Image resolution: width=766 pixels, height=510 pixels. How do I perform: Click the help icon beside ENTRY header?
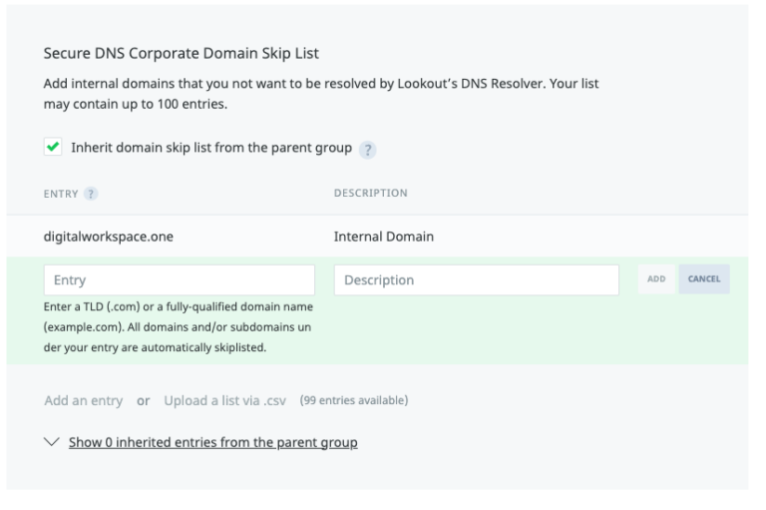[x=91, y=194]
